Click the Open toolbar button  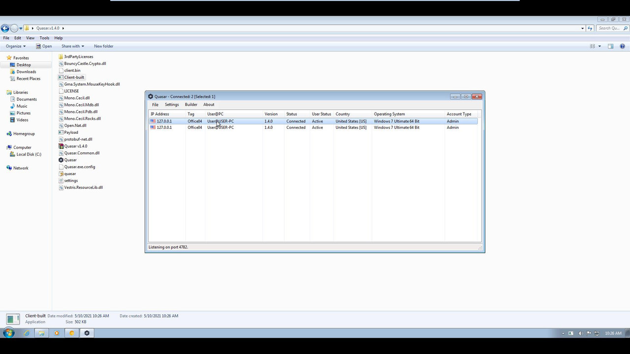point(44,46)
